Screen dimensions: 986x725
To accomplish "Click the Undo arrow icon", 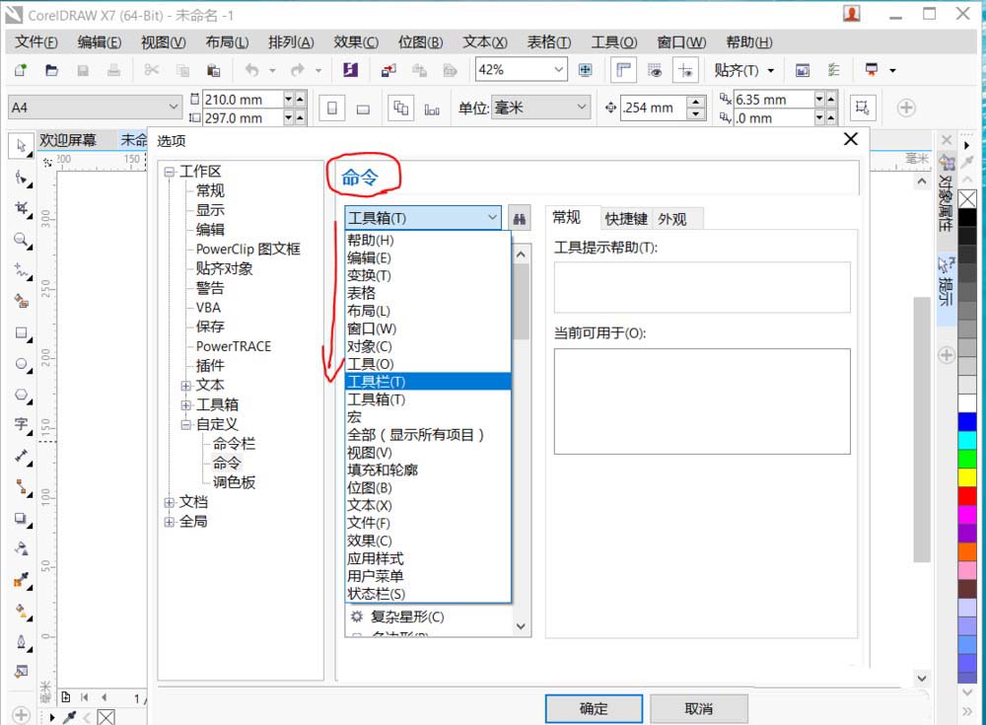I will point(252,70).
